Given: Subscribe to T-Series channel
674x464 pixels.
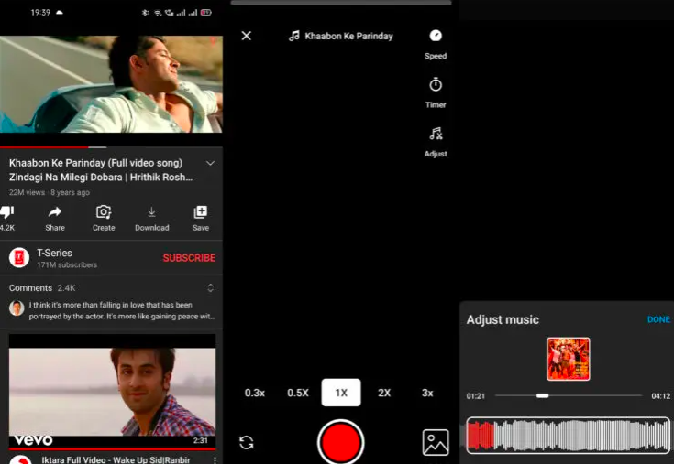Looking at the screenshot, I should [189, 258].
